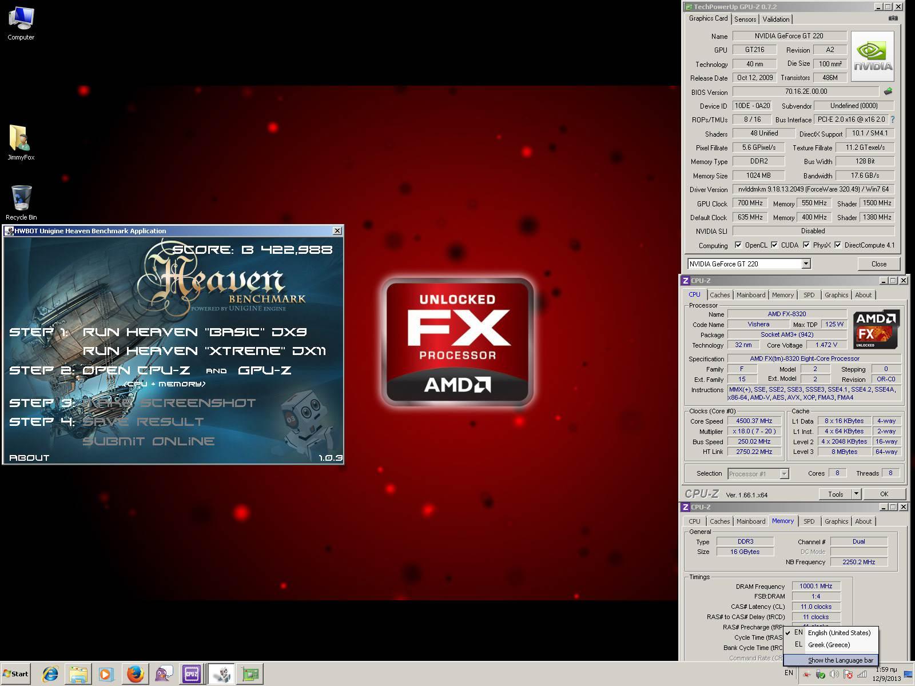Switch to GPU-Z Validation tab
This screenshot has height=686, width=915.
click(776, 19)
